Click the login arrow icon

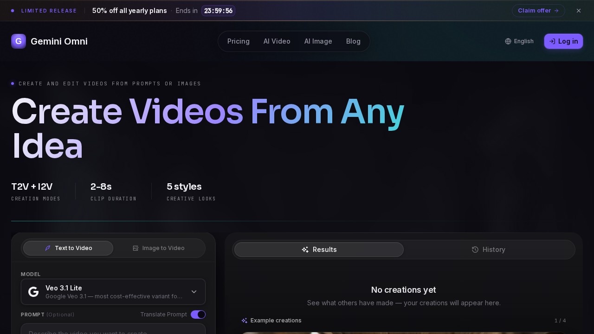pos(552,41)
